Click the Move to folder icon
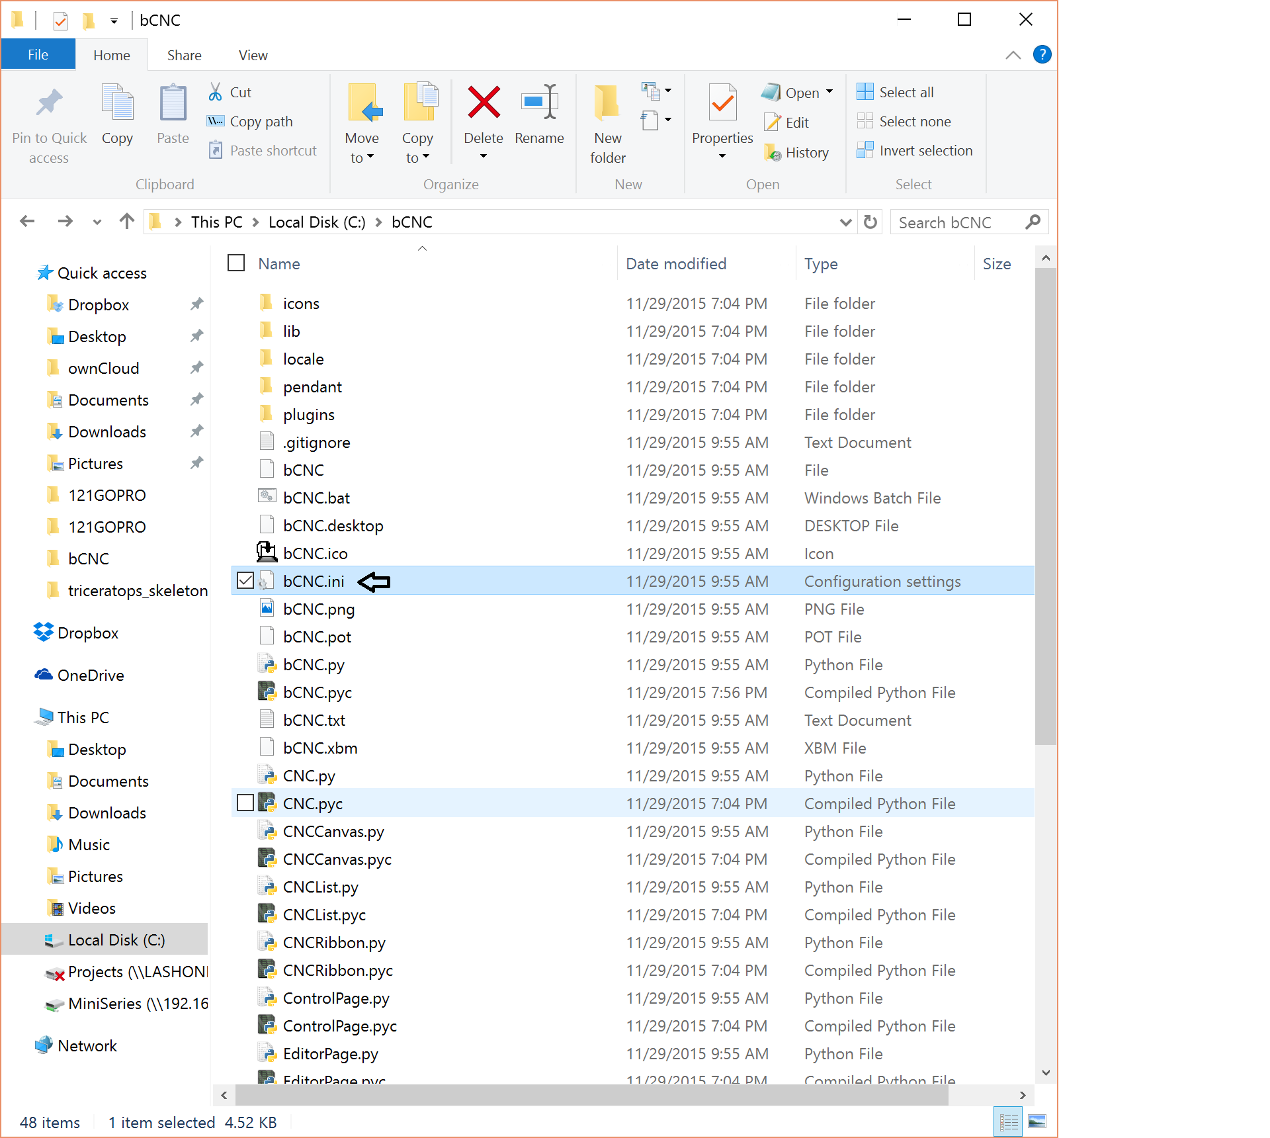 pyautogui.click(x=364, y=103)
